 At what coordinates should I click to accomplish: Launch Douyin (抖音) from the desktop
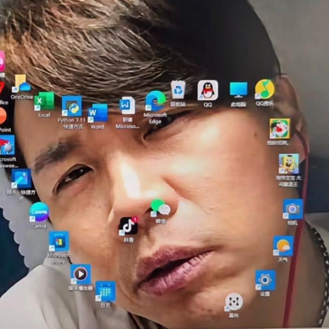[129, 226]
